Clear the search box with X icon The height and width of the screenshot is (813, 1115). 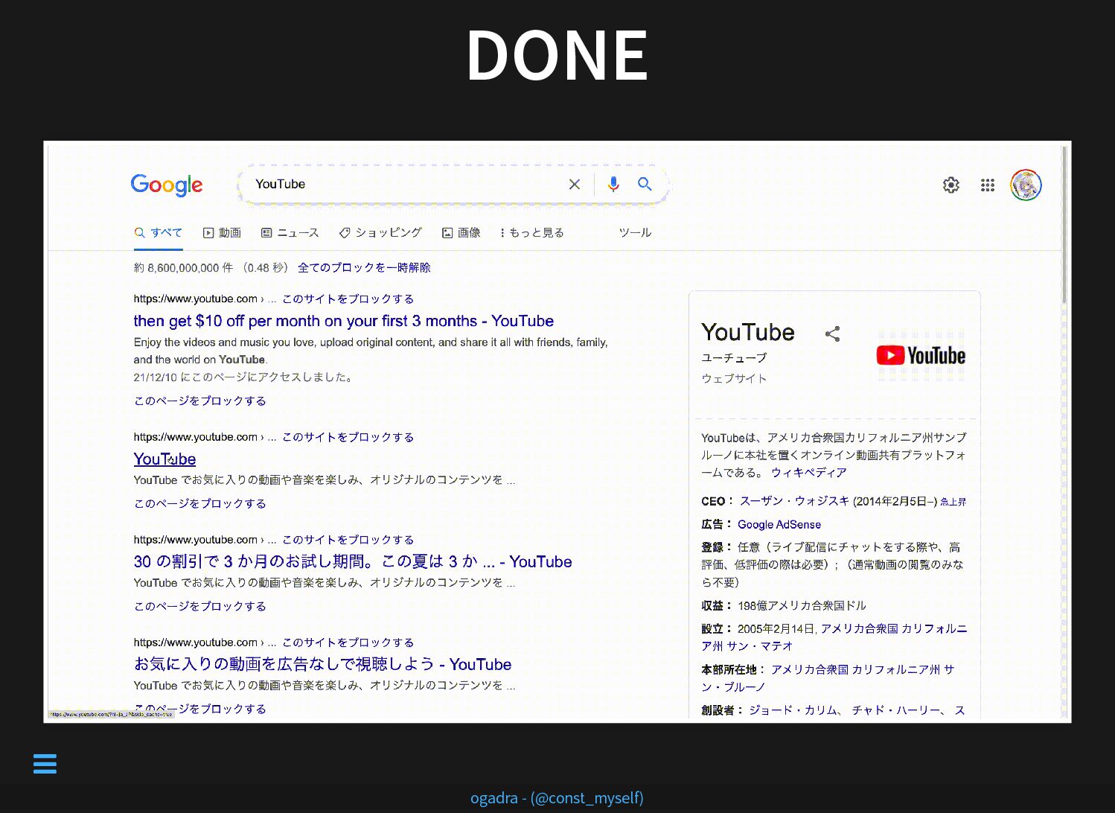point(574,184)
